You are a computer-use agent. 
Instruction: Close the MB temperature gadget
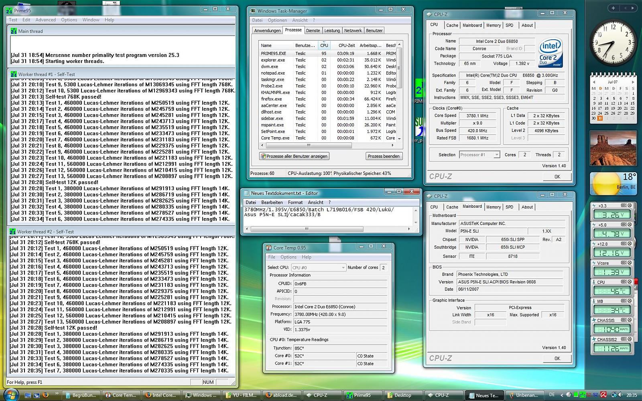click(630, 301)
